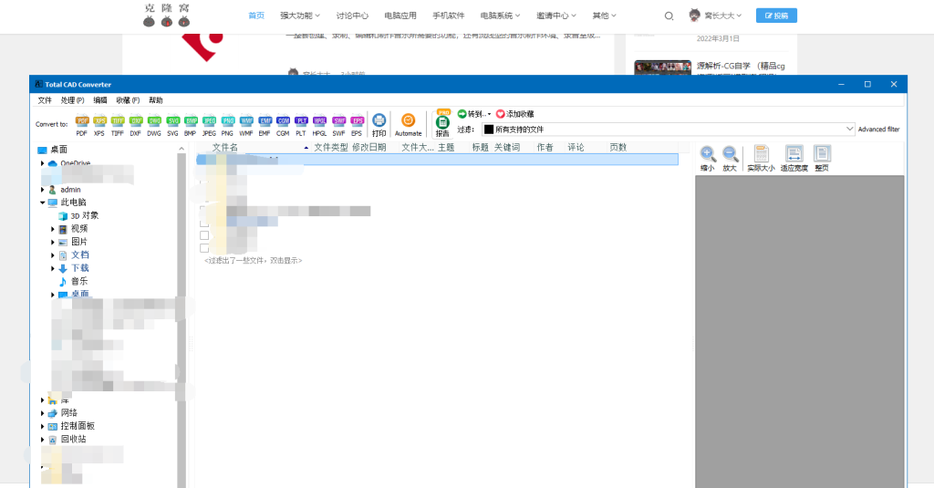Convert to WMF format
Image resolution: width=934 pixels, height=488 pixels.
[246, 125]
